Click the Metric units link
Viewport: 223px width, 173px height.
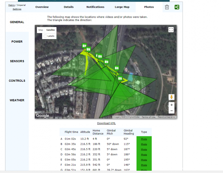pyautogui.click(x=11, y=5)
